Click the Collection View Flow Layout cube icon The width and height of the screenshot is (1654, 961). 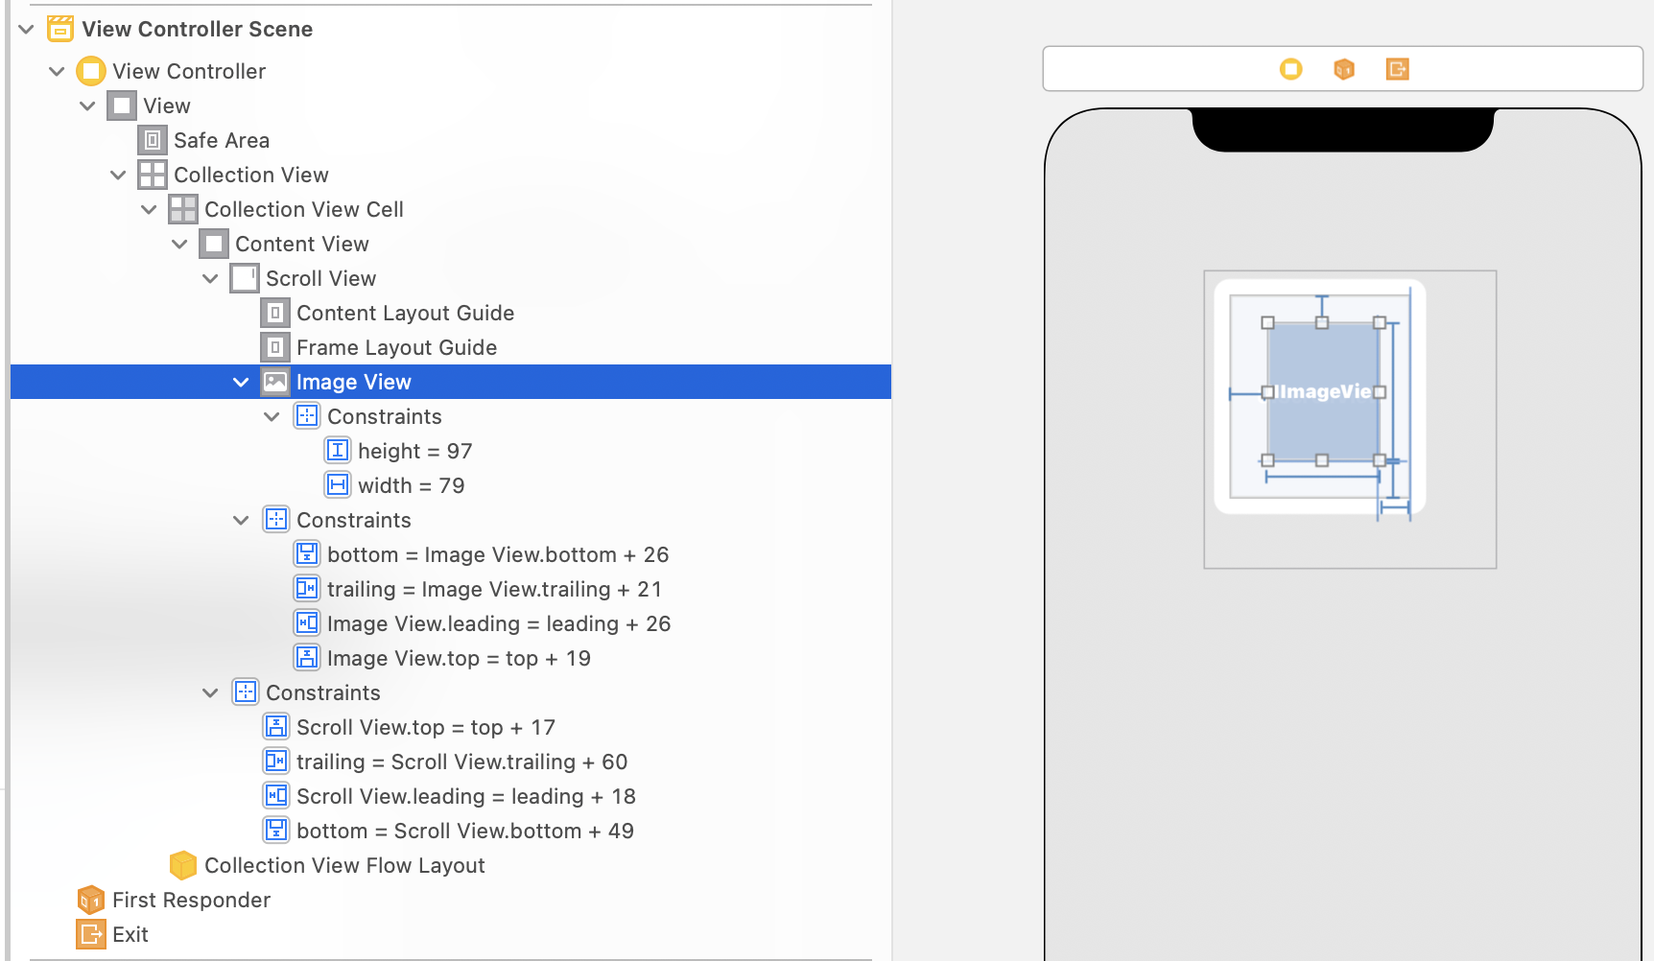coord(183,865)
